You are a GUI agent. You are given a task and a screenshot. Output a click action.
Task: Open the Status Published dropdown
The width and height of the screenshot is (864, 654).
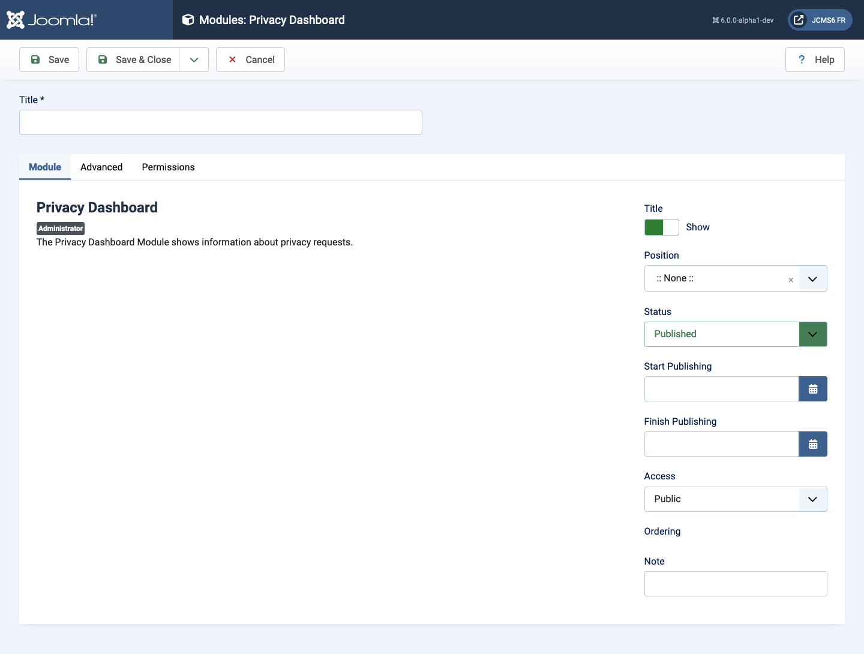pyautogui.click(x=736, y=334)
